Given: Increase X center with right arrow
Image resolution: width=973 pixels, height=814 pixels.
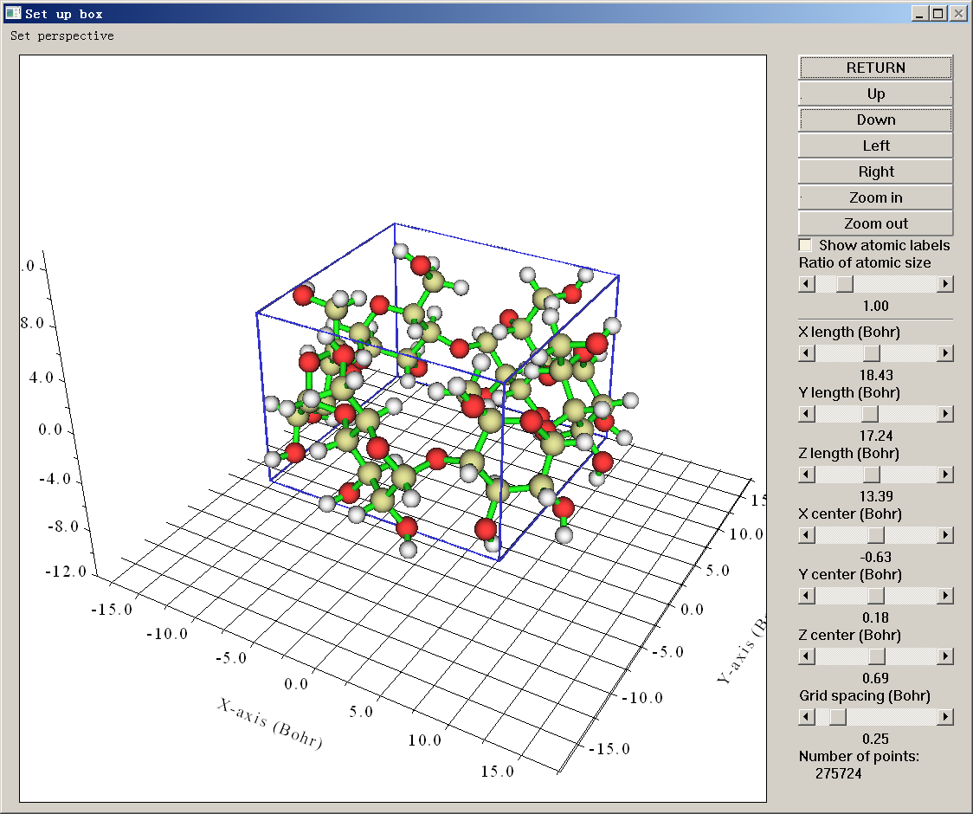Looking at the screenshot, I should [945, 534].
